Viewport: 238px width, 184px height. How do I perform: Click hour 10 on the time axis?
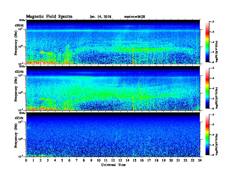point(99,160)
